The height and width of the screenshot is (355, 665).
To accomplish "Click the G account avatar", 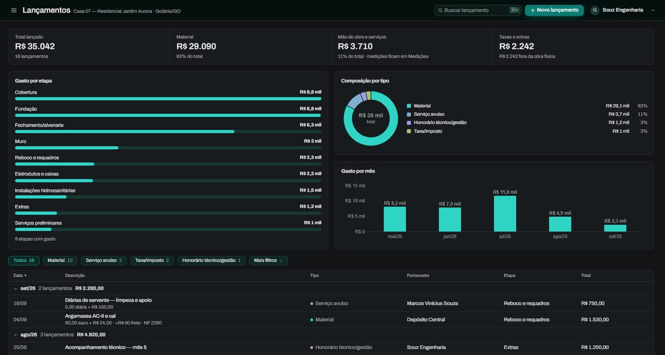I will pos(595,10).
